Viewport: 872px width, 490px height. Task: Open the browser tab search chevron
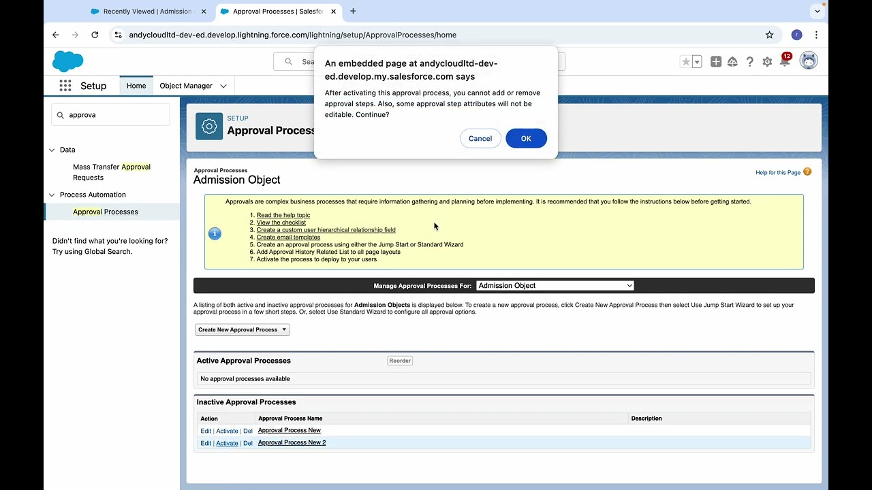point(817,11)
